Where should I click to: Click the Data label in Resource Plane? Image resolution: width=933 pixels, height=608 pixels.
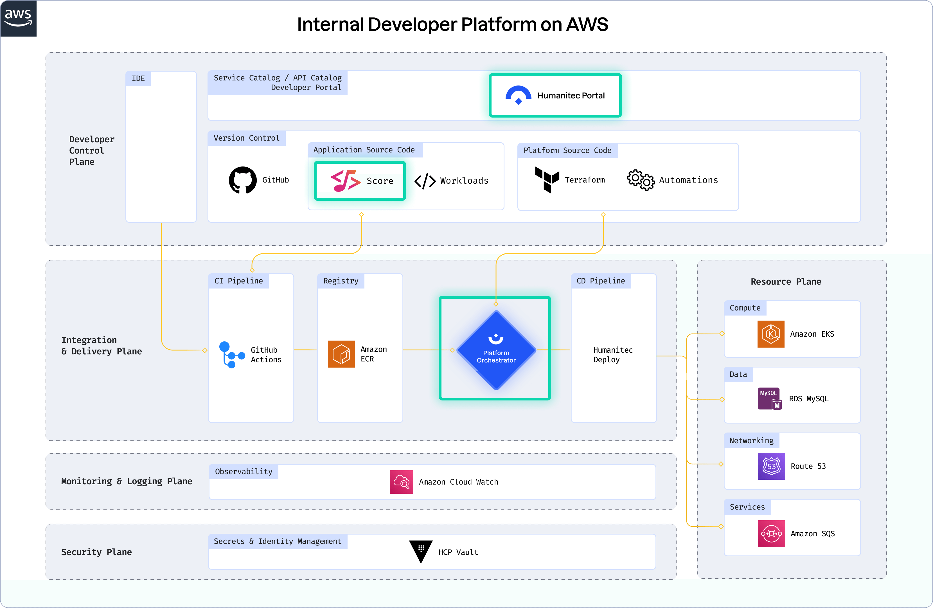point(738,374)
